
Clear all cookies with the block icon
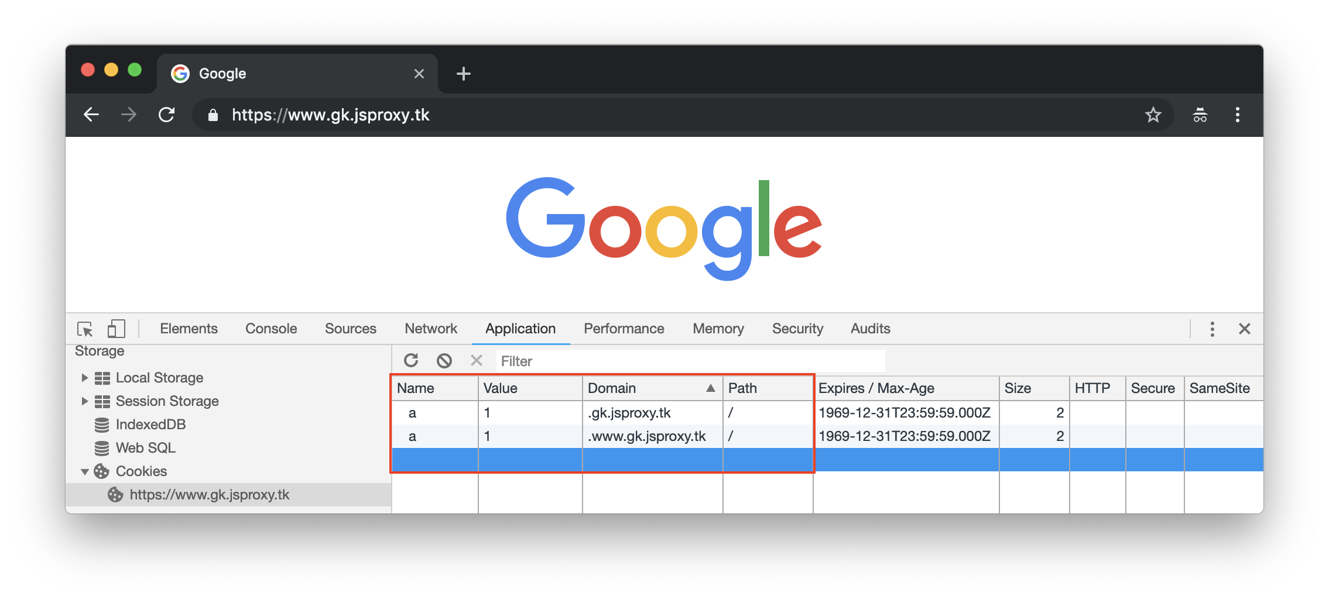pyautogui.click(x=444, y=361)
